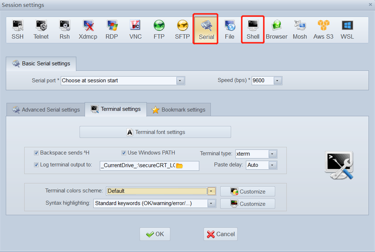375x252 pixels.
Task: Select the SSH session type
Action: point(17,30)
